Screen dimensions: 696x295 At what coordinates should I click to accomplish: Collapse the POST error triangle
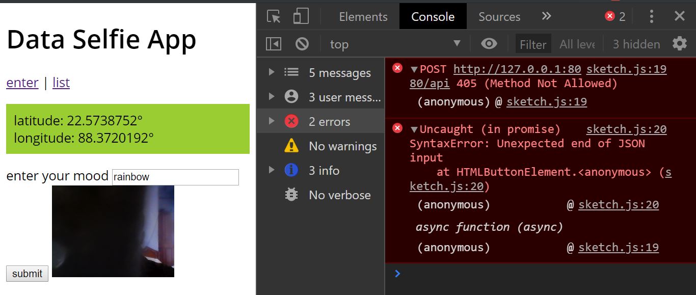[x=414, y=69]
